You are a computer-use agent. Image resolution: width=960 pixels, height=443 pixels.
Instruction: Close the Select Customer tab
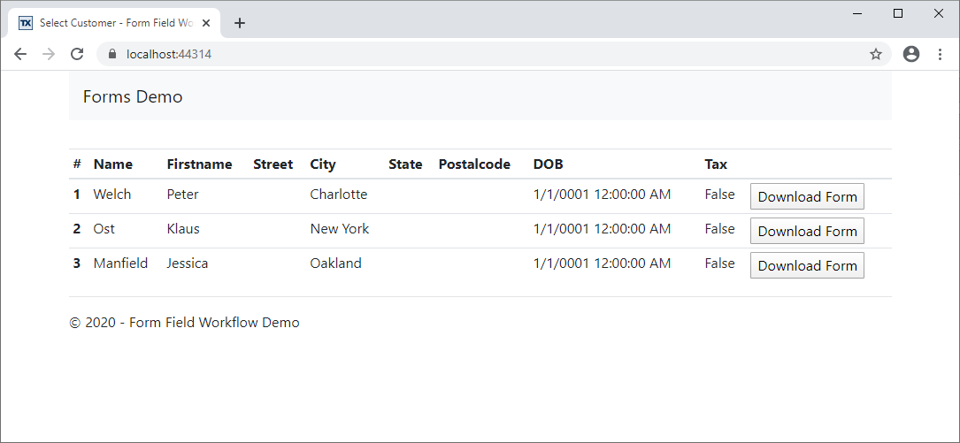tap(206, 23)
